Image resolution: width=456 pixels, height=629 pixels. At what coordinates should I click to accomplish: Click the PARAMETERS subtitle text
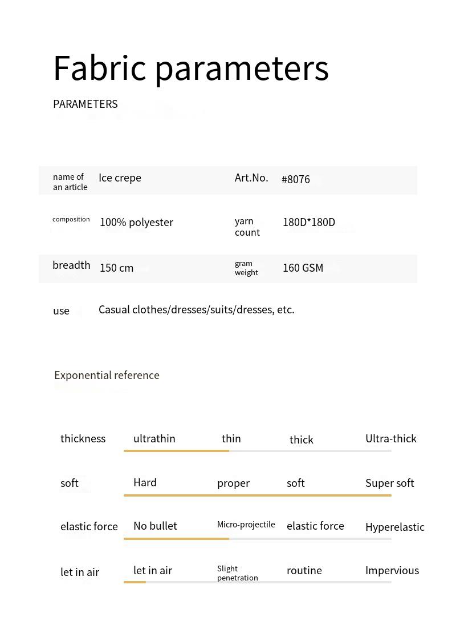85,104
